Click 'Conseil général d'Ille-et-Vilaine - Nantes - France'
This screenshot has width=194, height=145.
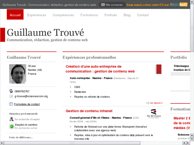[x=101, y=118]
